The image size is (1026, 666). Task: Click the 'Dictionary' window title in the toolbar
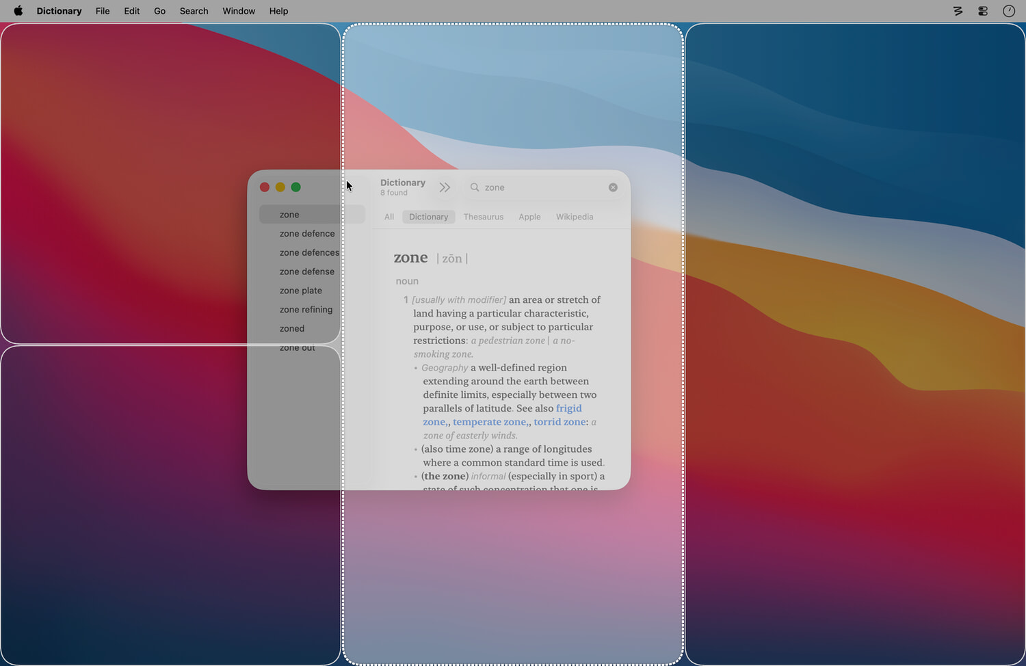(403, 183)
